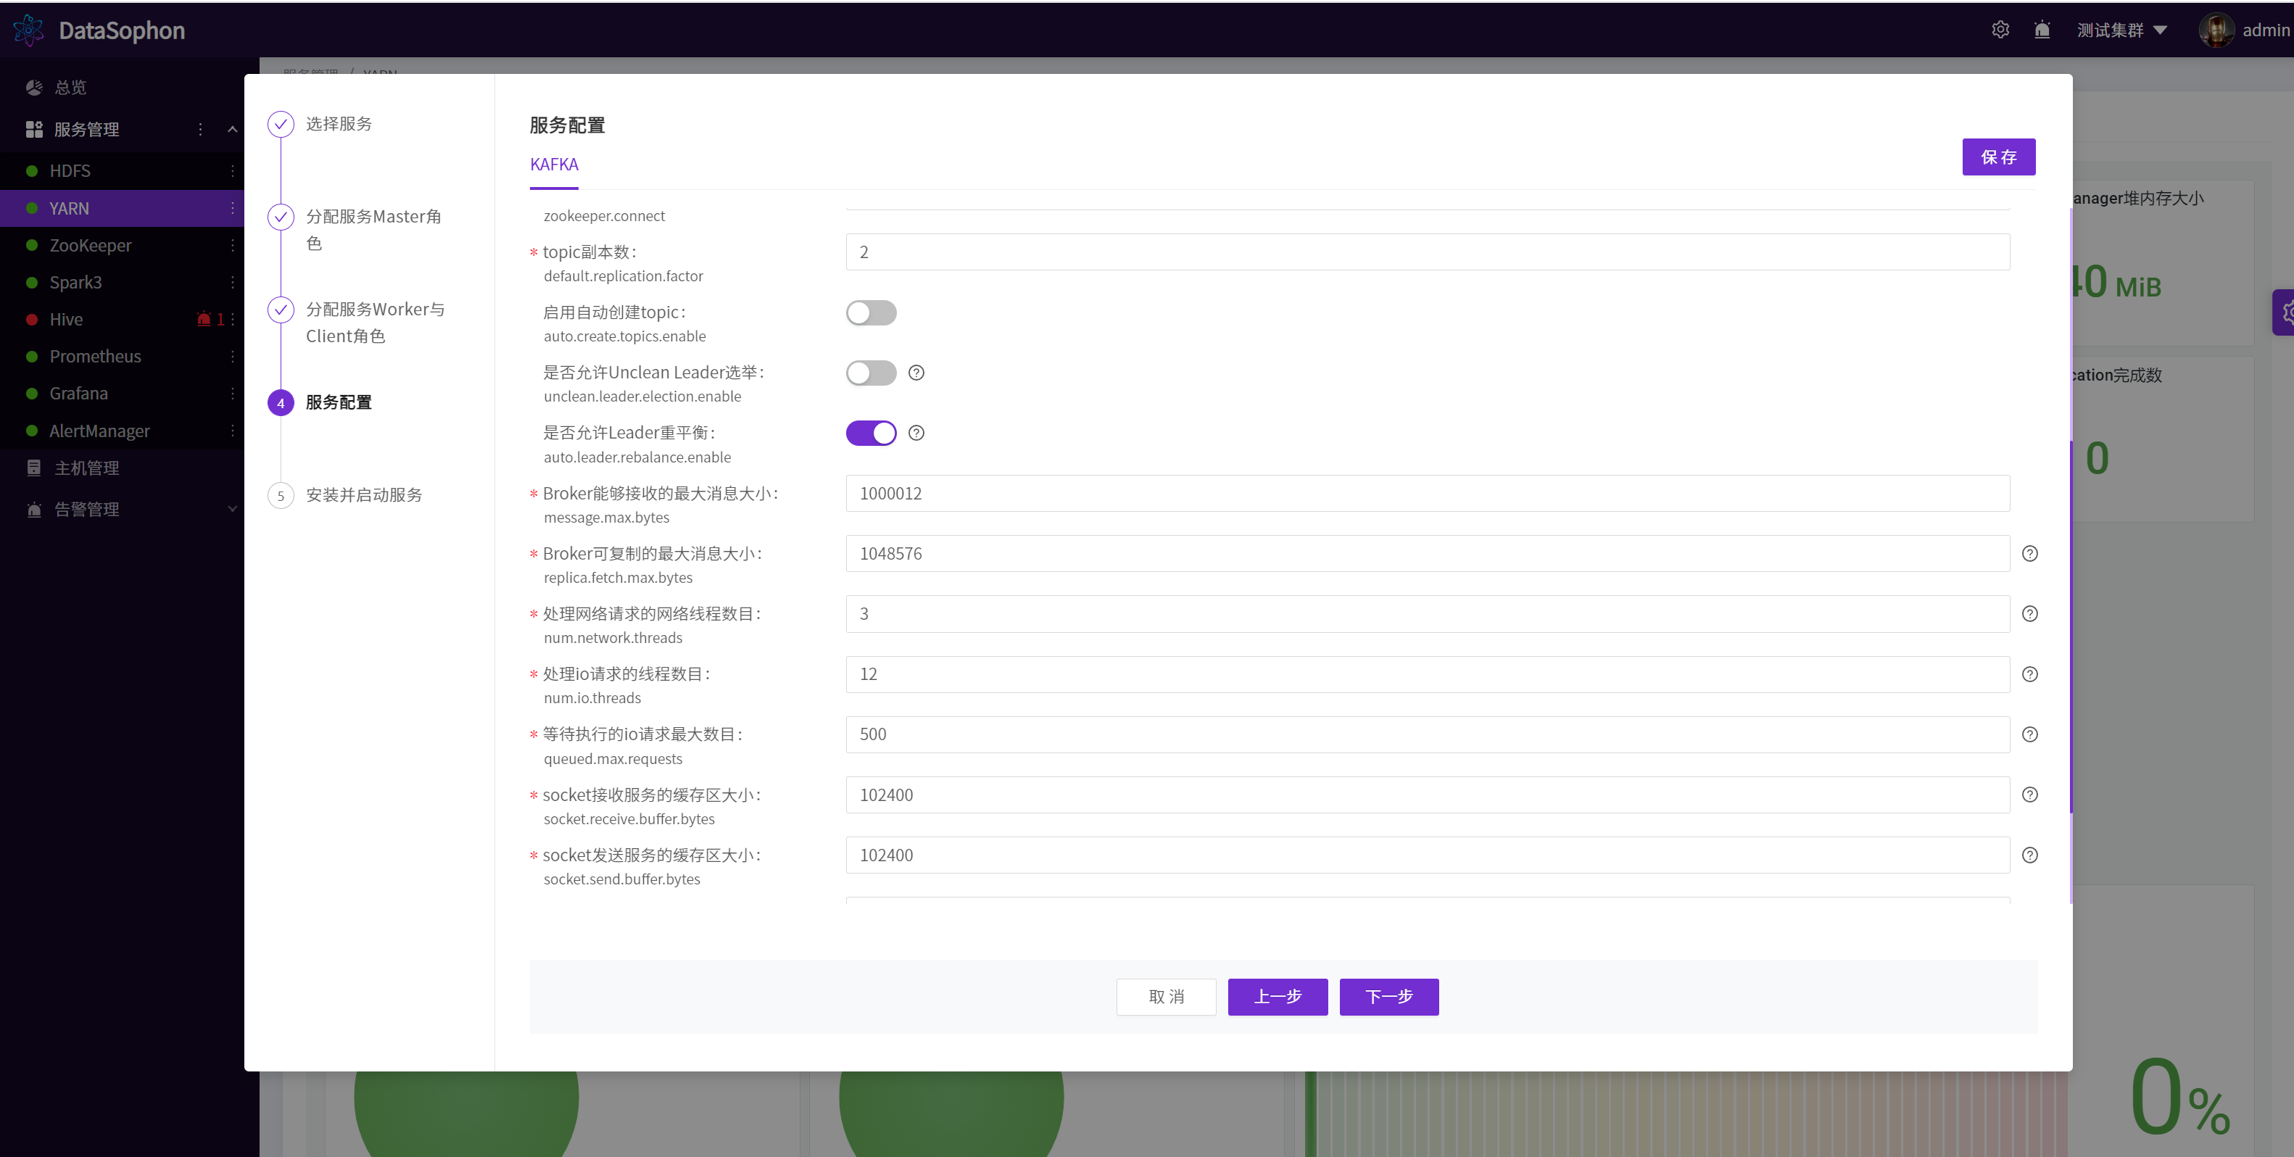Open the Prometheus three-dot menu
This screenshot has width=2294, height=1157.
tap(233, 356)
